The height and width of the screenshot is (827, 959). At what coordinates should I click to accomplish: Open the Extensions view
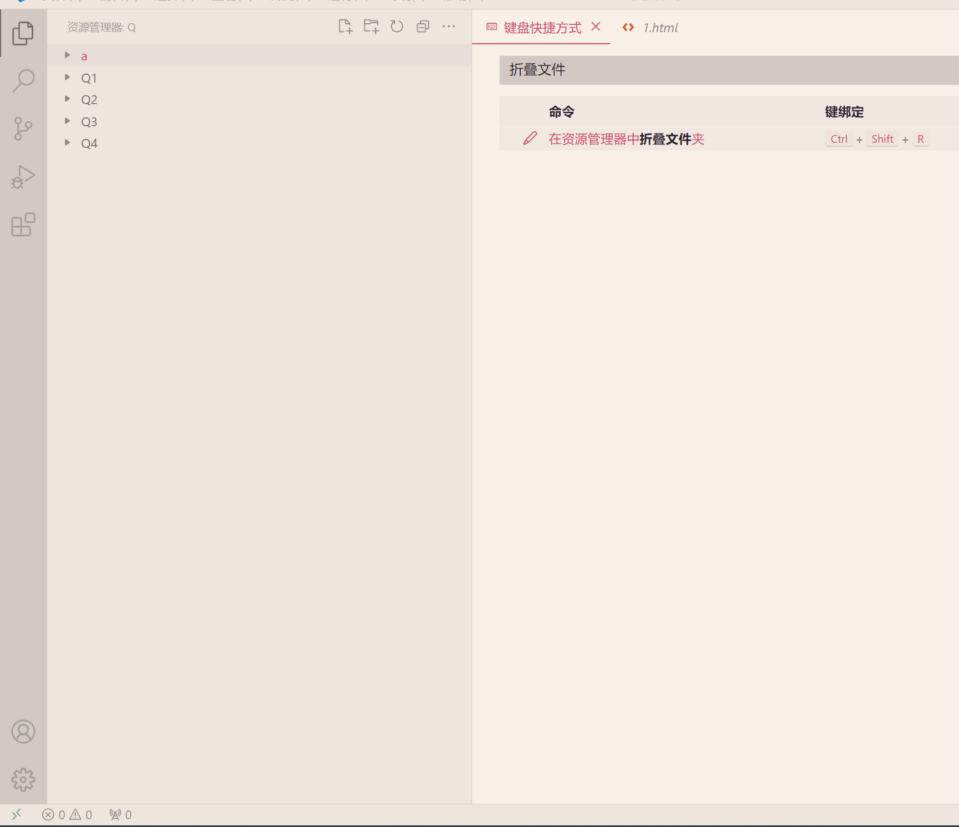(x=23, y=225)
